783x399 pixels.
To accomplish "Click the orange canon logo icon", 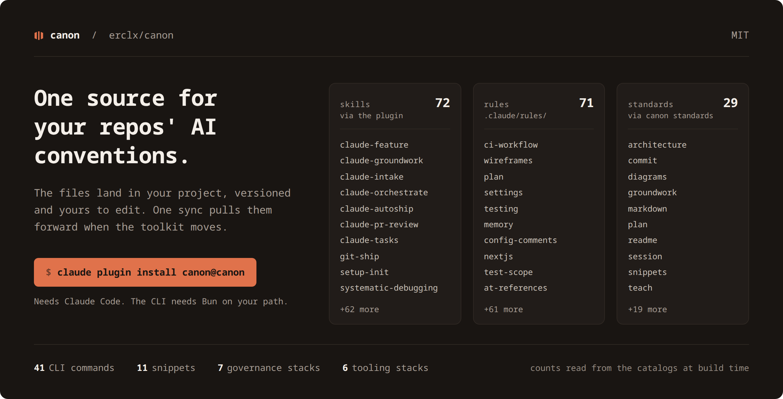I will (x=39, y=35).
